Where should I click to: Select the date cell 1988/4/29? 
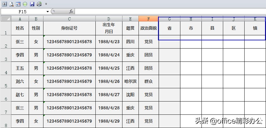coord(109,121)
